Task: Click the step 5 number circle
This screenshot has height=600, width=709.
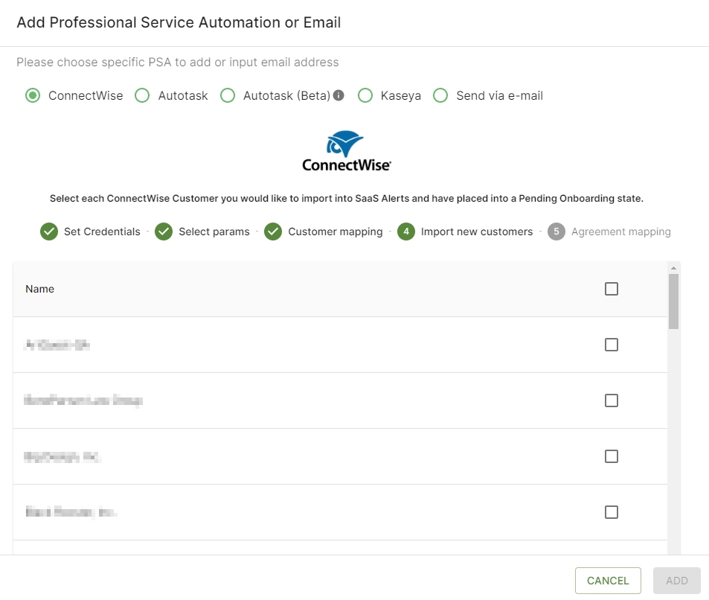Action: (556, 232)
